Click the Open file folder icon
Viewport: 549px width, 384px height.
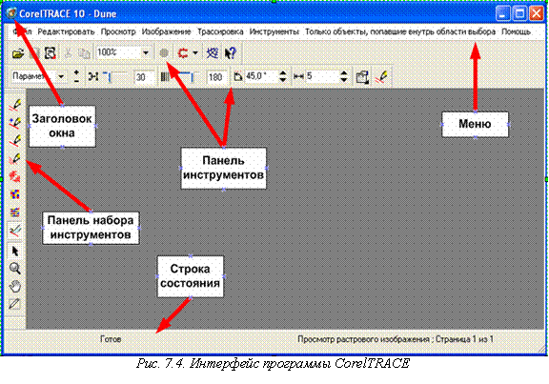[18, 53]
